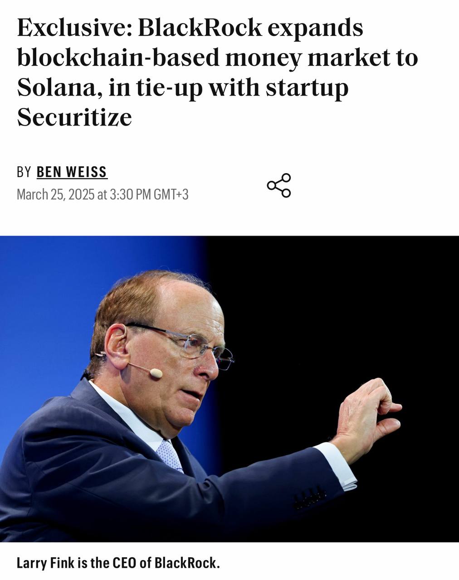The image size is (459, 580).
Task: Click the jacket sleeve buttons in the photo
Action: tap(310, 498)
